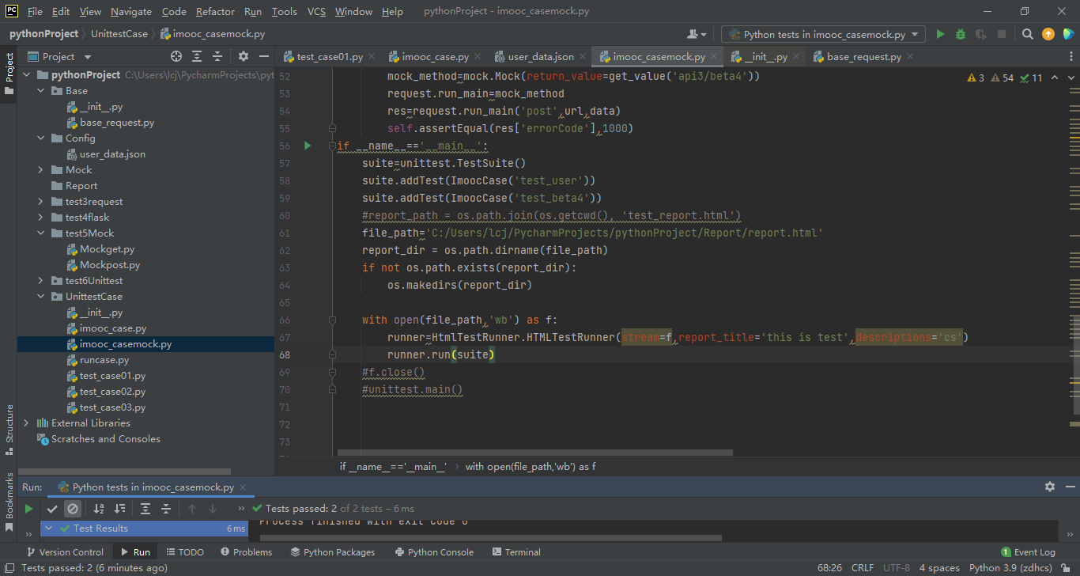The width and height of the screenshot is (1080, 576).
Task: Close the imooc_case.py editor tab
Action: 479,56
